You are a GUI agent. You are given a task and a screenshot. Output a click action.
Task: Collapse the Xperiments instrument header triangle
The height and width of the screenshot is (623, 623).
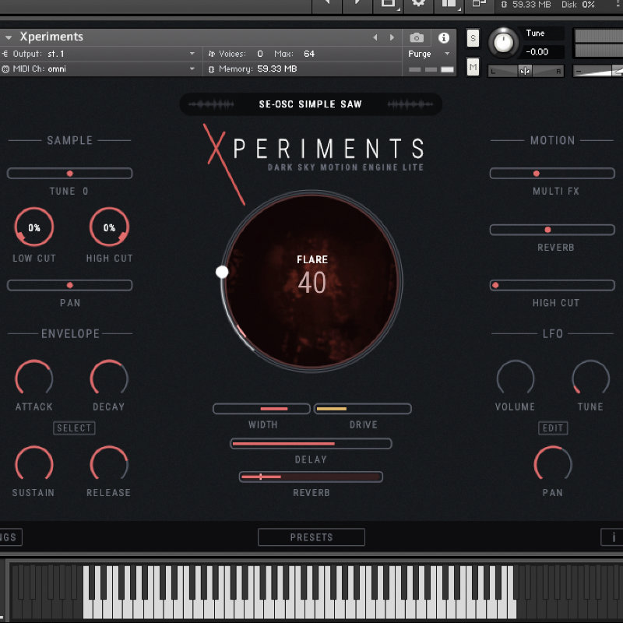pyautogui.click(x=9, y=37)
